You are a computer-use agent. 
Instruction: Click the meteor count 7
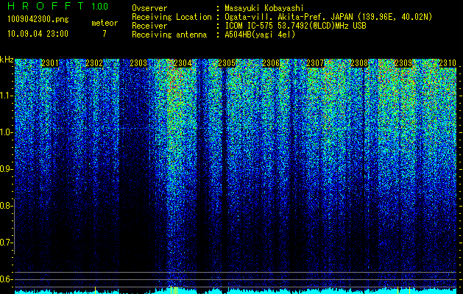point(105,34)
